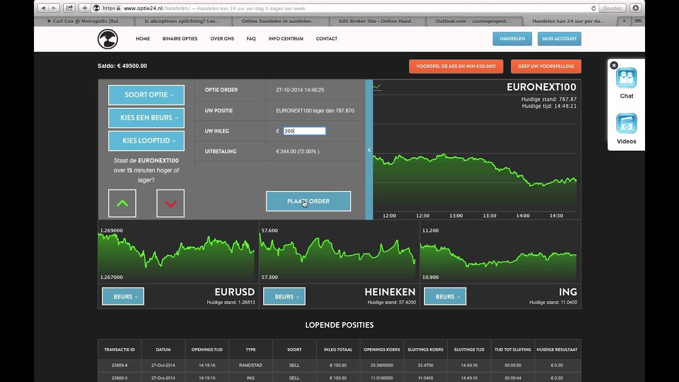
Task: Open the Chat icon in side widget
Action: (x=626, y=79)
